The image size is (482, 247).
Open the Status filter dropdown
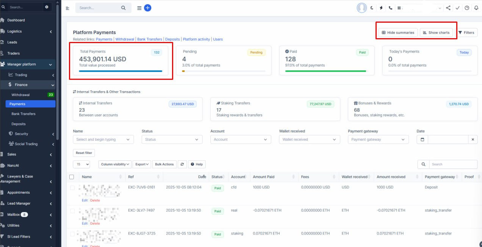(x=172, y=140)
